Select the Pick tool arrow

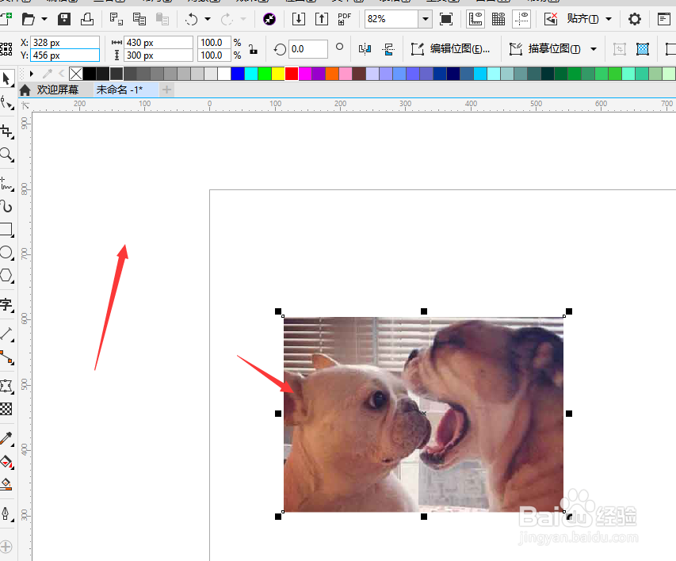(x=6, y=79)
